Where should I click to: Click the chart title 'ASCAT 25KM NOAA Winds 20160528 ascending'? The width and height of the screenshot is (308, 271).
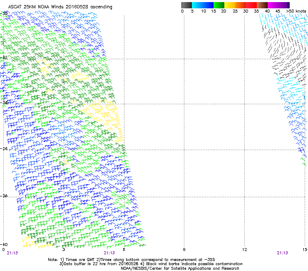[x=60, y=7]
